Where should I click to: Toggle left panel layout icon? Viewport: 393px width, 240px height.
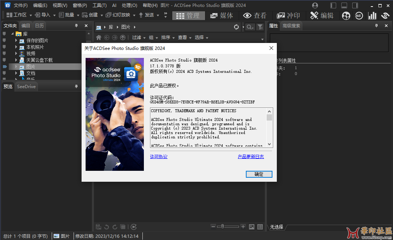(x=333, y=5)
